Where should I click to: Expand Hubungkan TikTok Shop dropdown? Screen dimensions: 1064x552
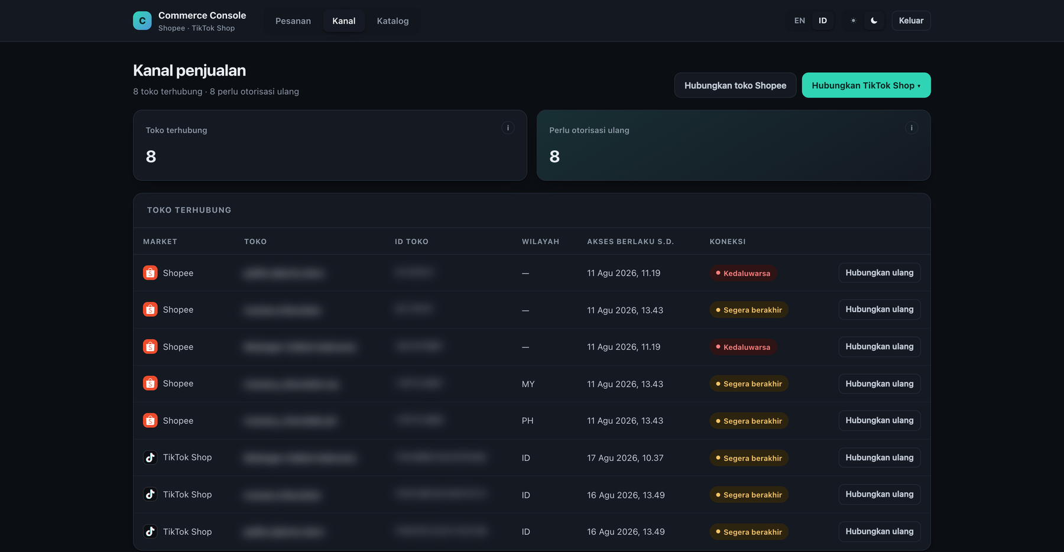(x=866, y=85)
